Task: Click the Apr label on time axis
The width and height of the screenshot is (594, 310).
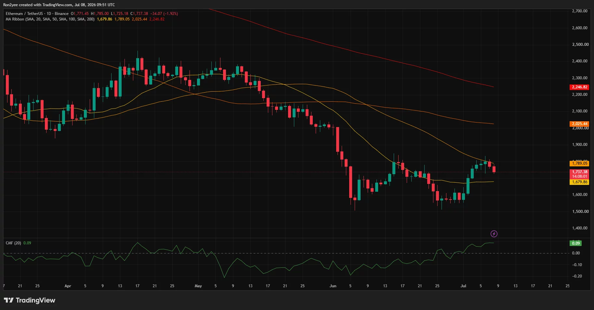Action: (68, 286)
